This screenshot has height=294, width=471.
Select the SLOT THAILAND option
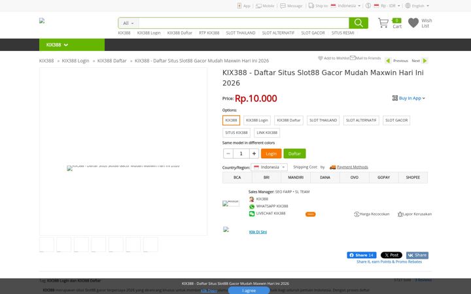323,120
